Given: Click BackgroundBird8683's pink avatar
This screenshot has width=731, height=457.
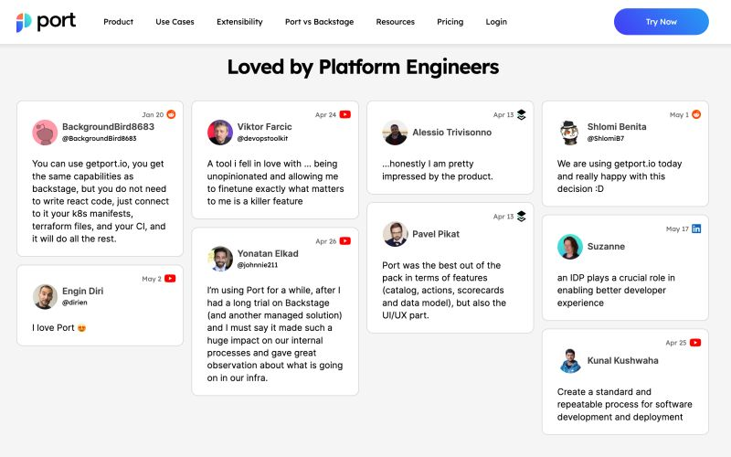Looking at the screenshot, I should [45, 133].
